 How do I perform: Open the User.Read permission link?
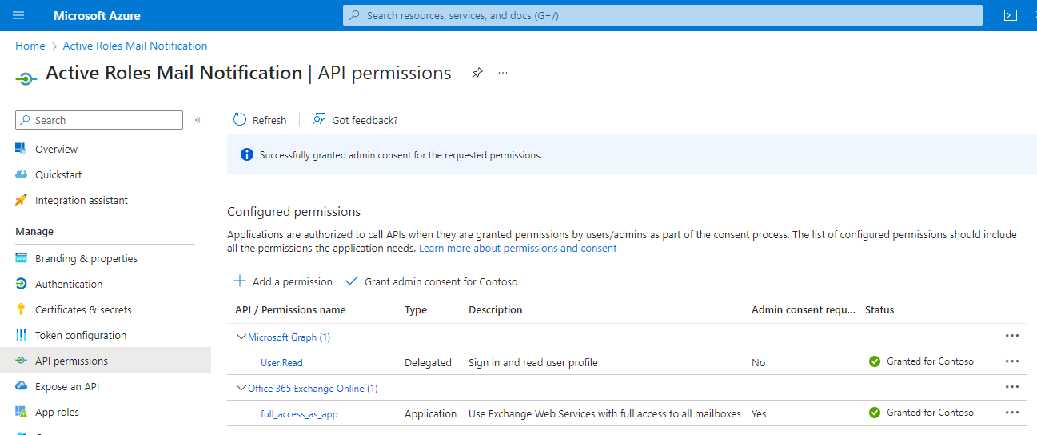pos(281,362)
